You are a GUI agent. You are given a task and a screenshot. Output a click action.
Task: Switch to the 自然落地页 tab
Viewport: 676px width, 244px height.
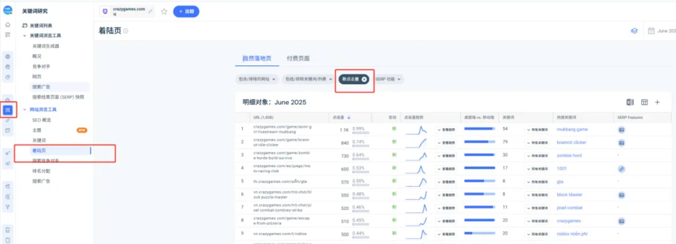(257, 58)
